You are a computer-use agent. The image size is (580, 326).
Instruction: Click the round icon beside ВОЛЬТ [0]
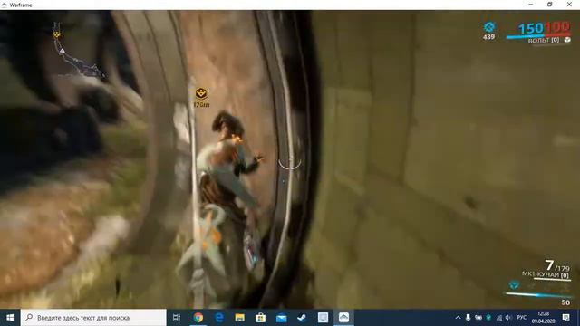(x=567, y=40)
